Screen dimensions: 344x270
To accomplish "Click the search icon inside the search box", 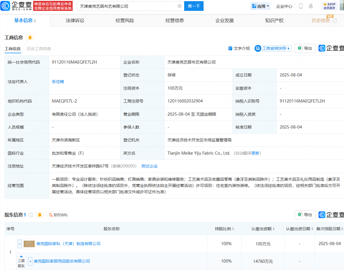I will coord(179,6).
